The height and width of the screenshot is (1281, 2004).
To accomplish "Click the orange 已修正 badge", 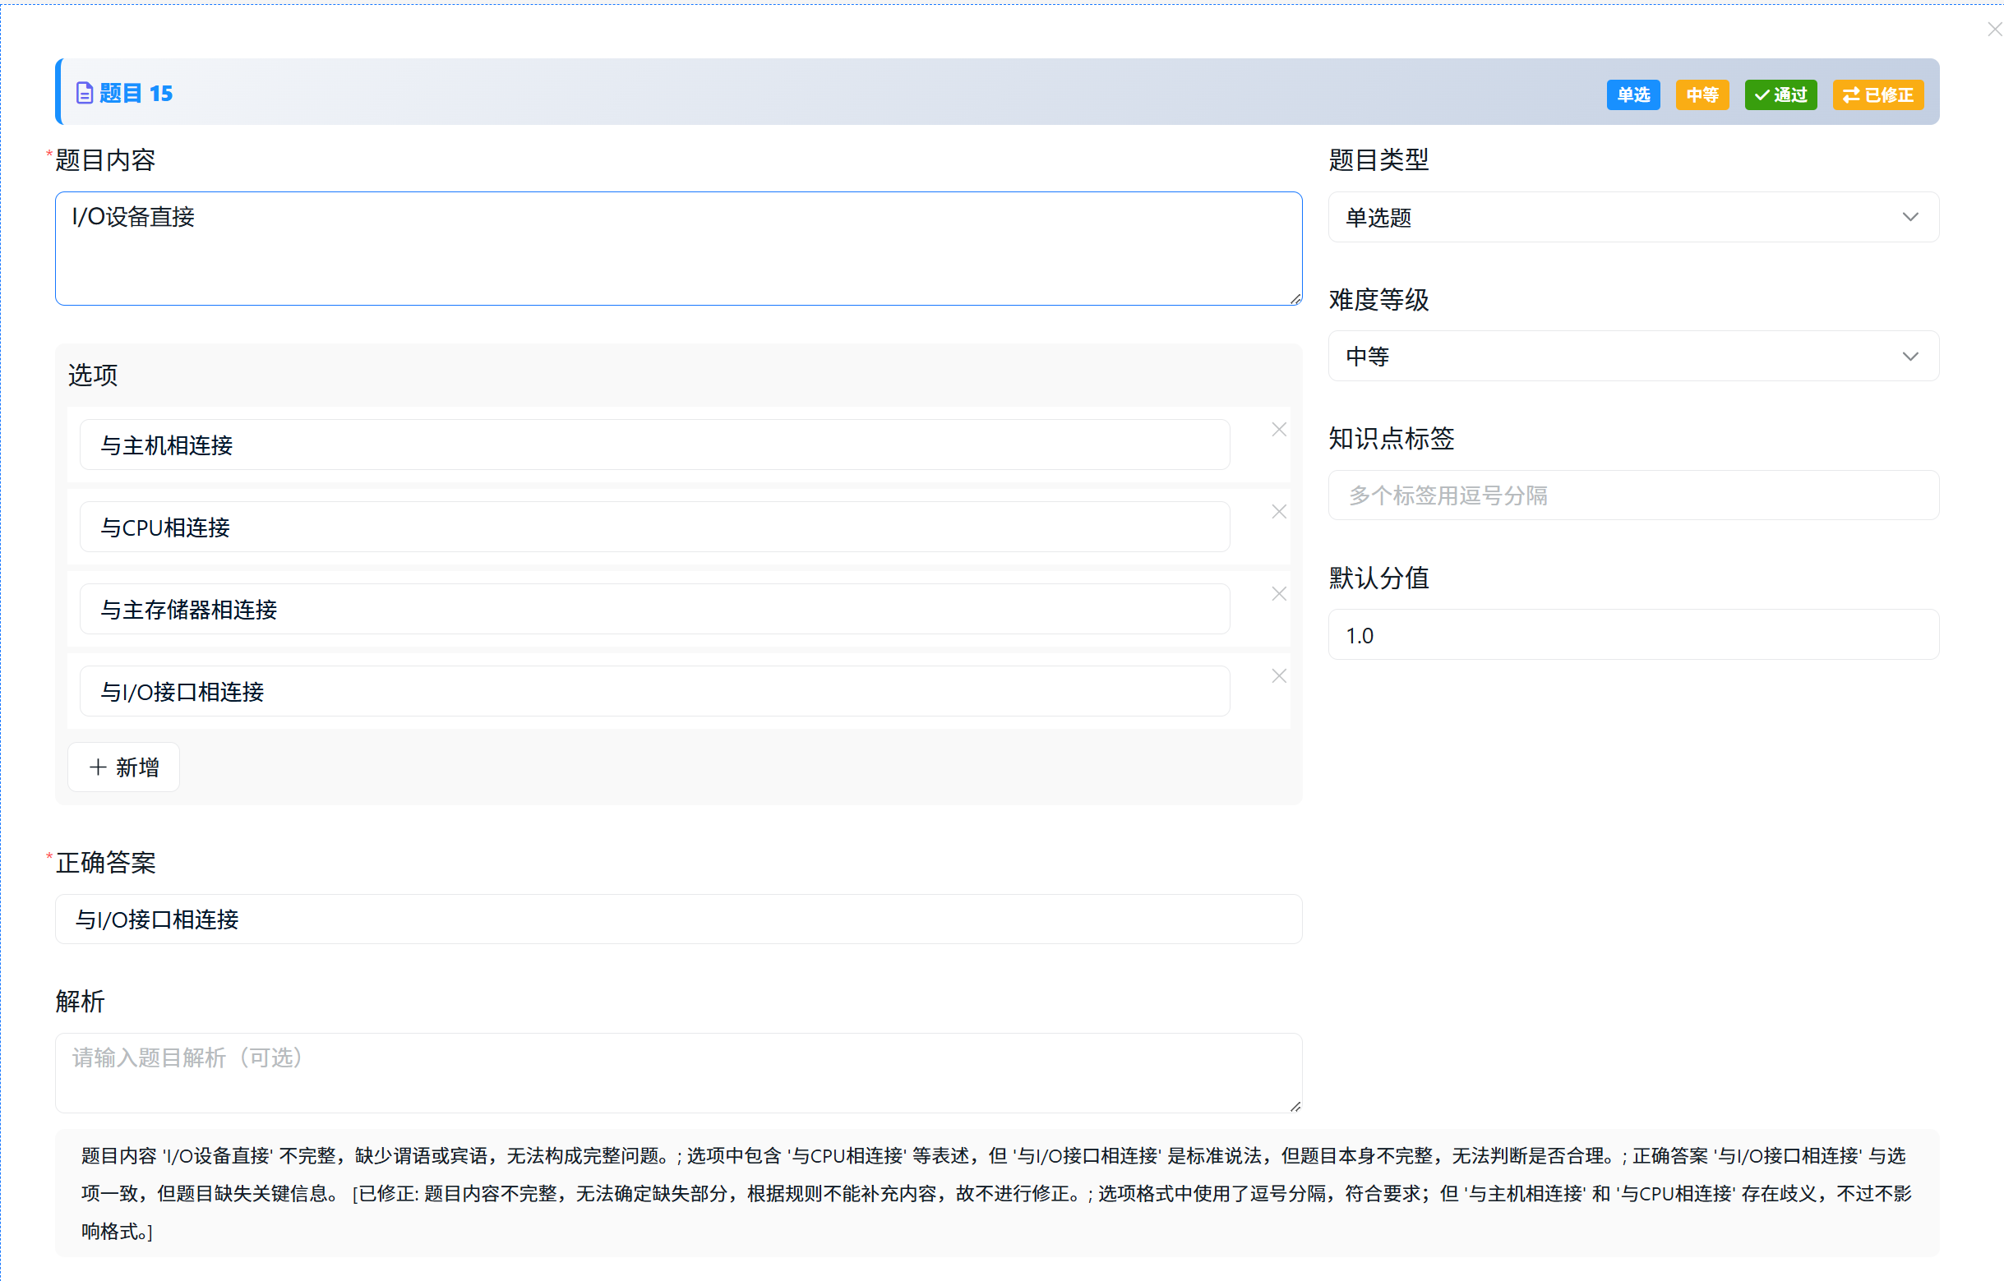I will point(1877,94).
